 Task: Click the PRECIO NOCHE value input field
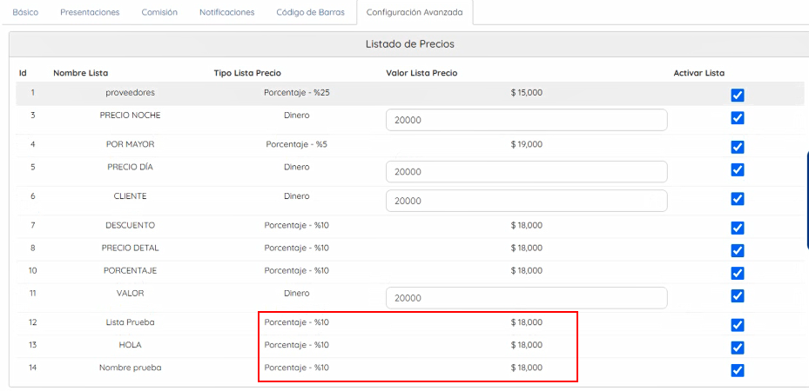pos(526,120)
